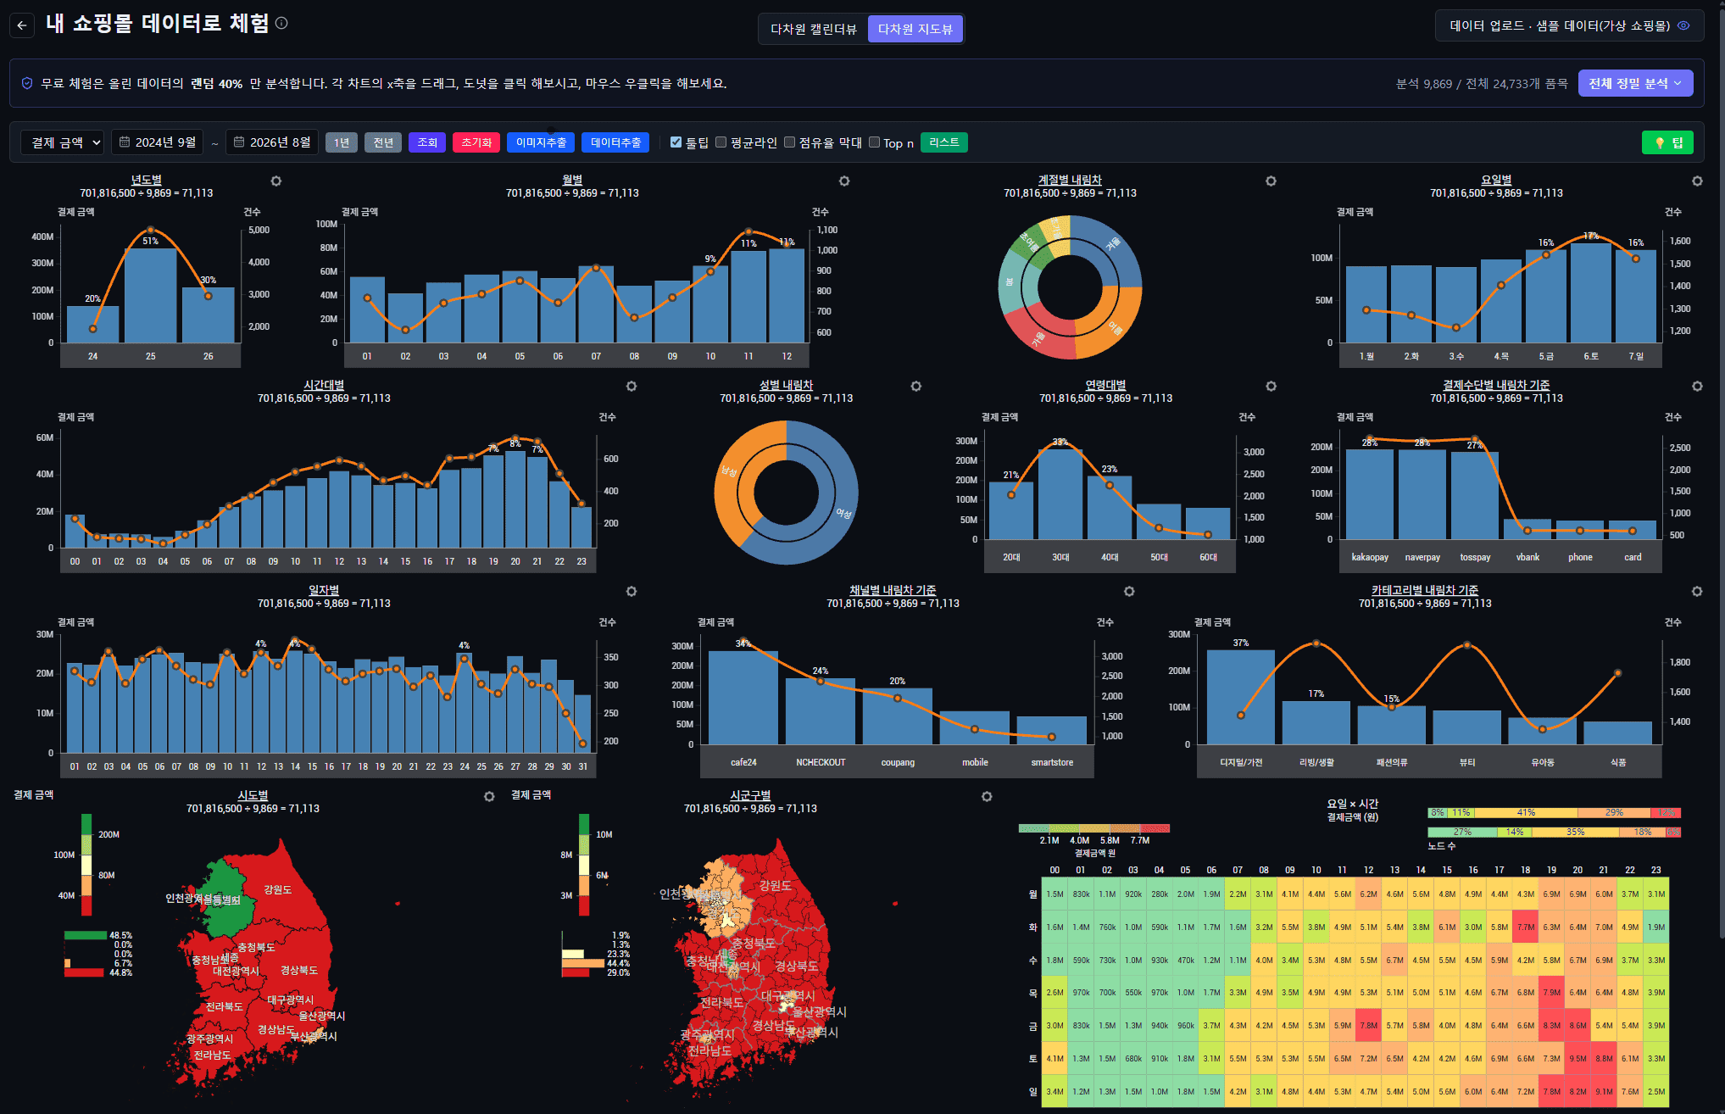1725x1114 pixels.
Task: Click the 디지털/가전 bar in the category chart
Action: (1241, 698)
